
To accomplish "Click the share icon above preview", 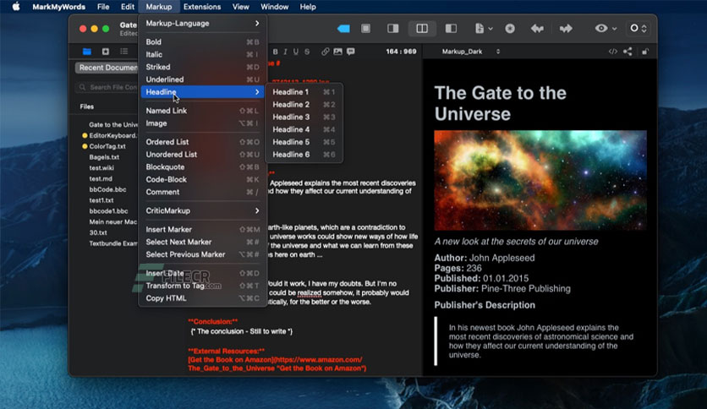I will (x=628, y=52).
